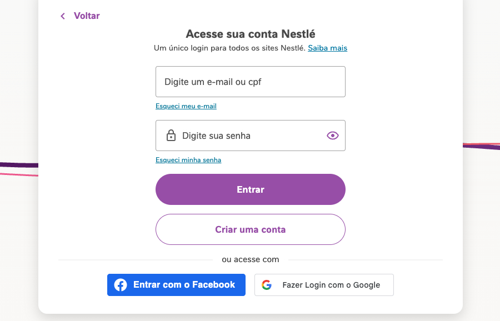Click the purple decorative stripe on right
Image resolution: width=500 pixels, height=321 pixels.
[481, 146]
